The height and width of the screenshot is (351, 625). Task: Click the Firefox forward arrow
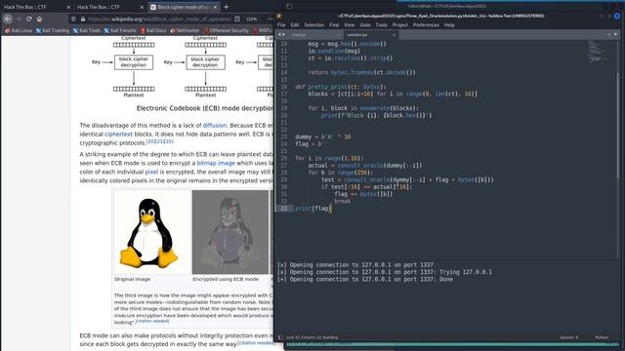pyautogui.click(x=19, y=19)
